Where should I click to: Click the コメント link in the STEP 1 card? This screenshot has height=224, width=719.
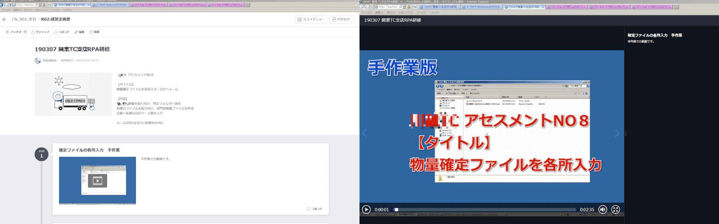315,209
